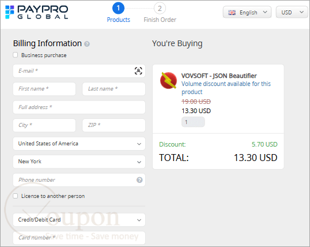Click the Full address input field

pos(79,107)
